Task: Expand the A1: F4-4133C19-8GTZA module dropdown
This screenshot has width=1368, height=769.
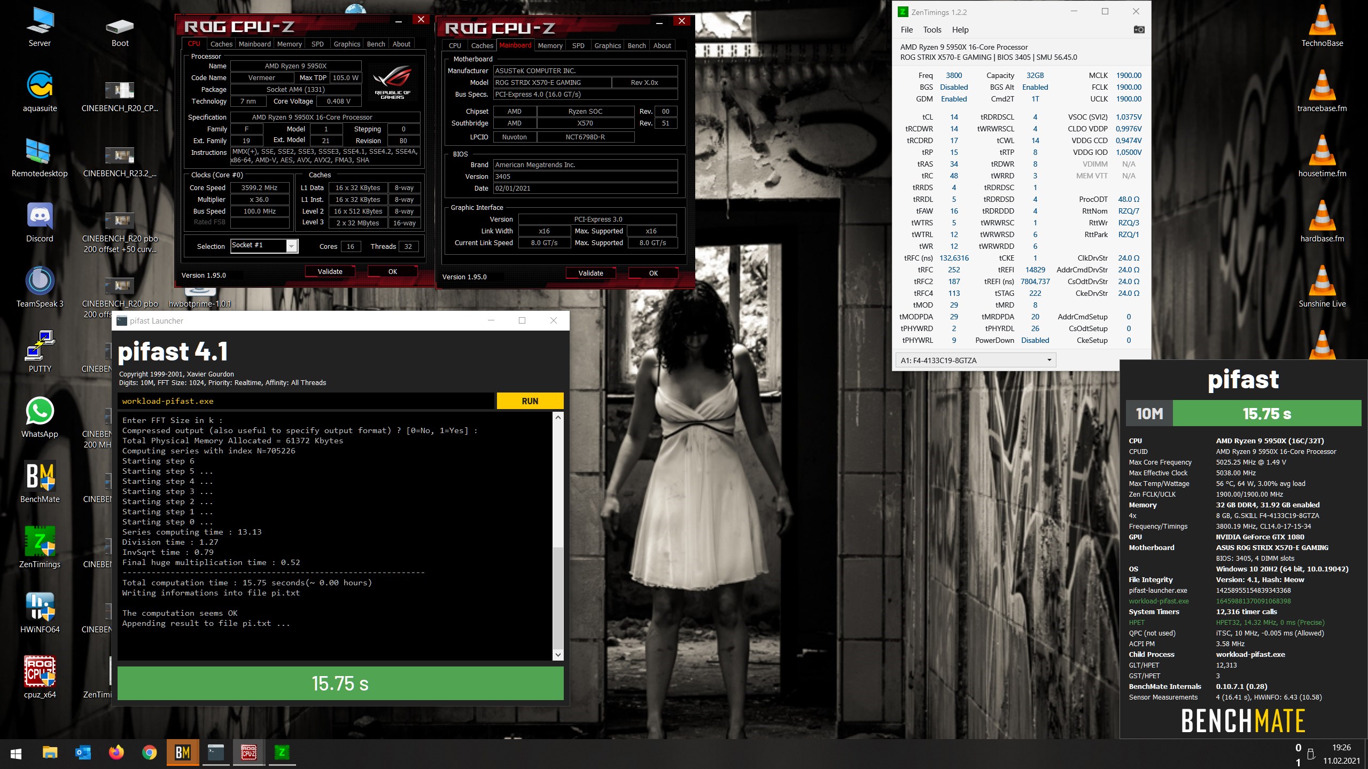Action: tap(976, 360)
